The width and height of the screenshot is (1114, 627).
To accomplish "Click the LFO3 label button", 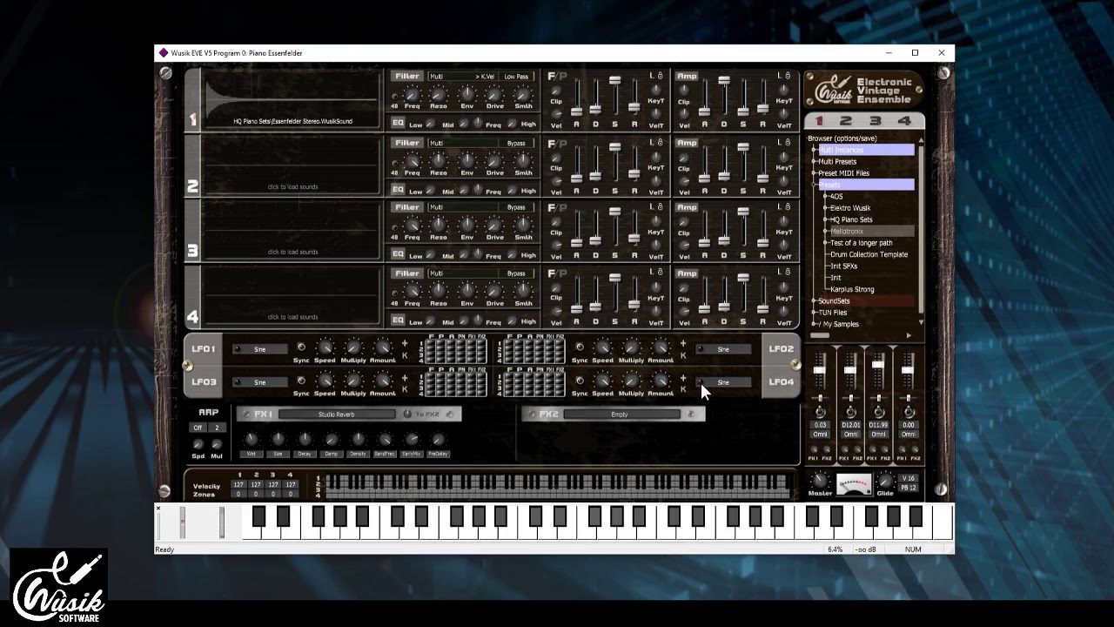I will coord(204,381).
